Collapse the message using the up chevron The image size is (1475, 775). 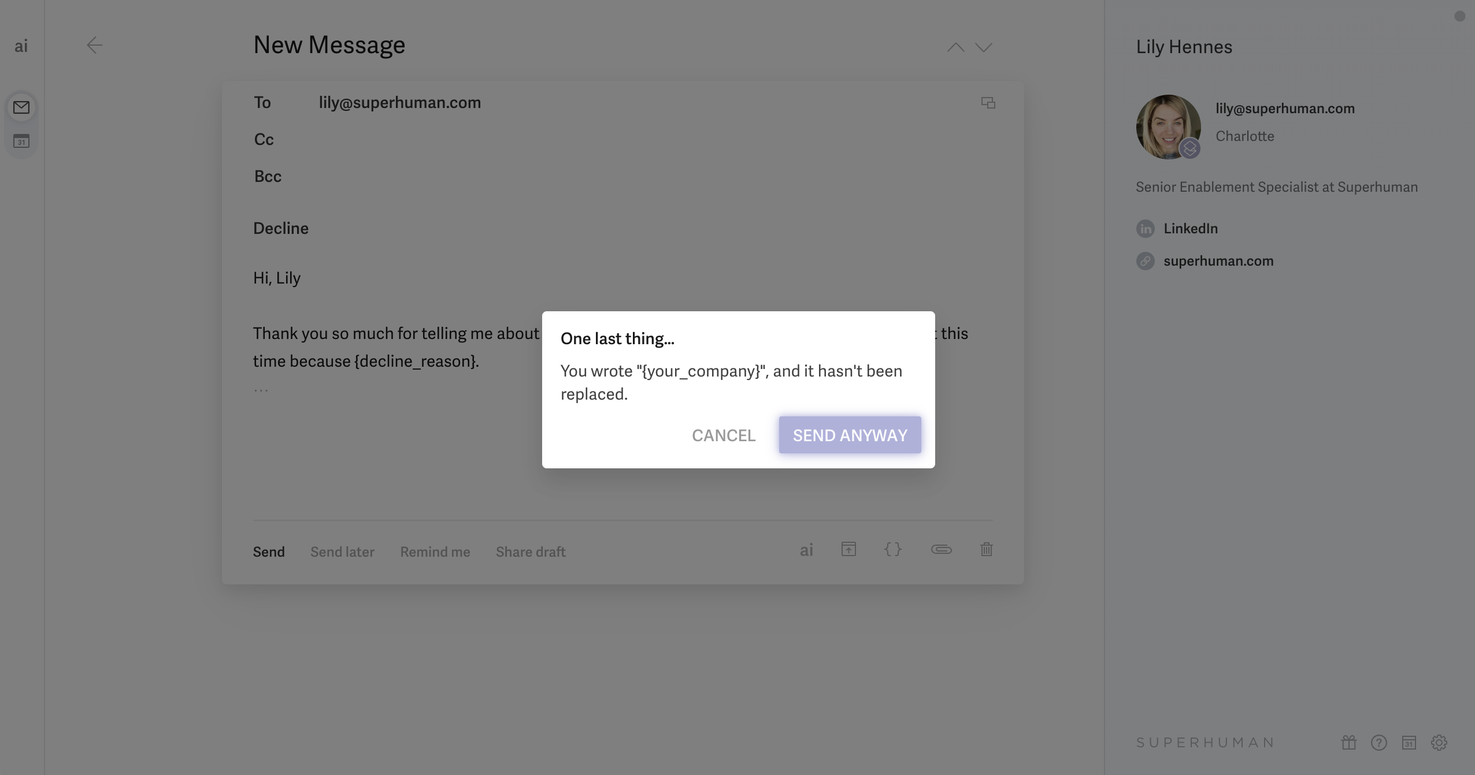pos(956,47)
